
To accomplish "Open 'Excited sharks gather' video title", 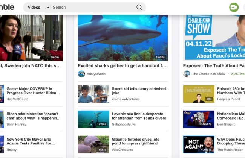I will pyautogui.click(x=122, y=65).
